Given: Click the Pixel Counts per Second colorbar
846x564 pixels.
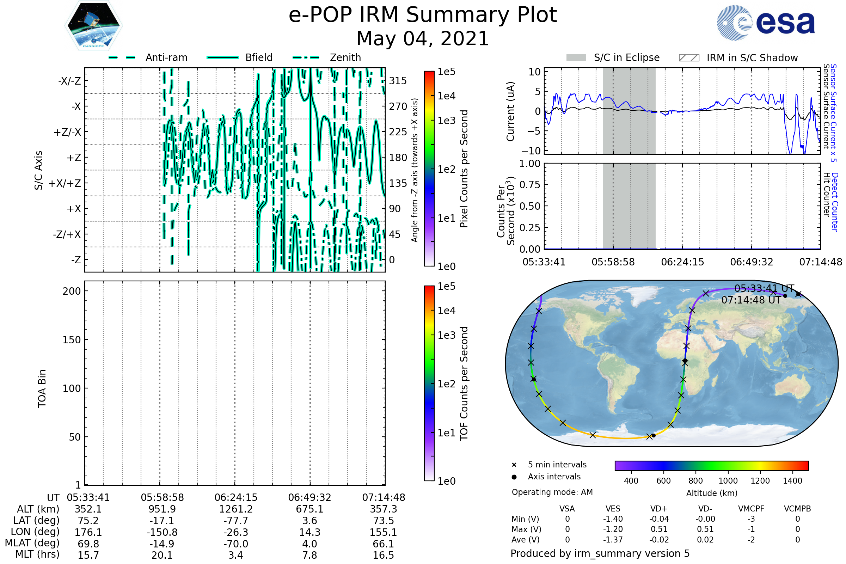Looking at the screenshot, I should (x=429, y=169).
